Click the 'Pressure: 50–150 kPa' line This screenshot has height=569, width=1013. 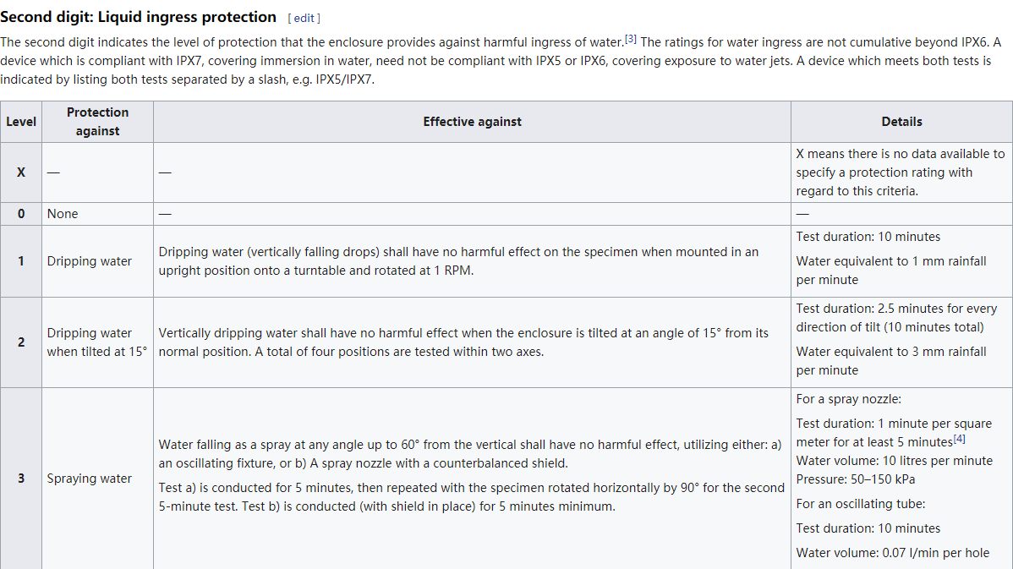coord(856,479)
